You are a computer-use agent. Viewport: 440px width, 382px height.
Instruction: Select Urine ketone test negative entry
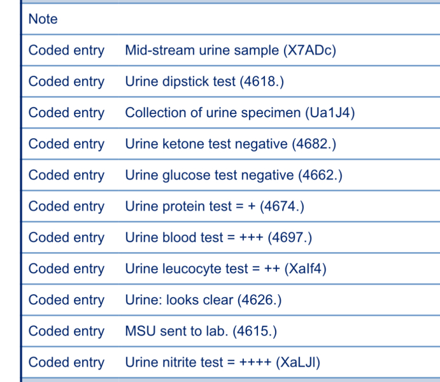[x=231, y=144]
